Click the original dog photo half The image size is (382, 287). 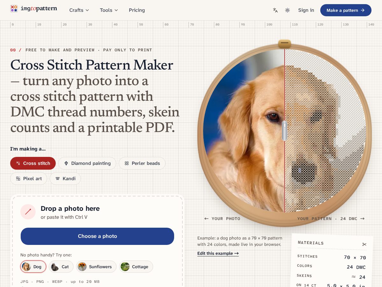(x=244, y=131)
